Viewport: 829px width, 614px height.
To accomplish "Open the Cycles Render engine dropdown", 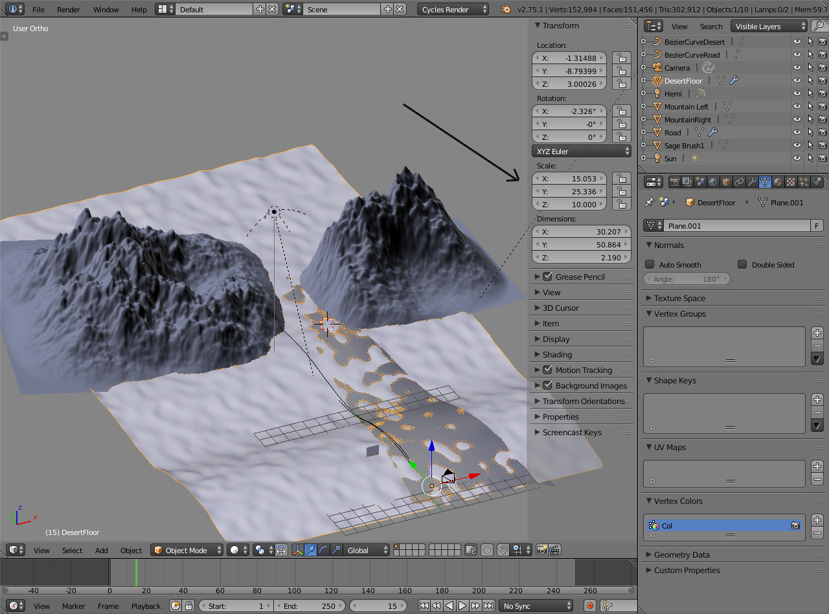I will (453, 9).
